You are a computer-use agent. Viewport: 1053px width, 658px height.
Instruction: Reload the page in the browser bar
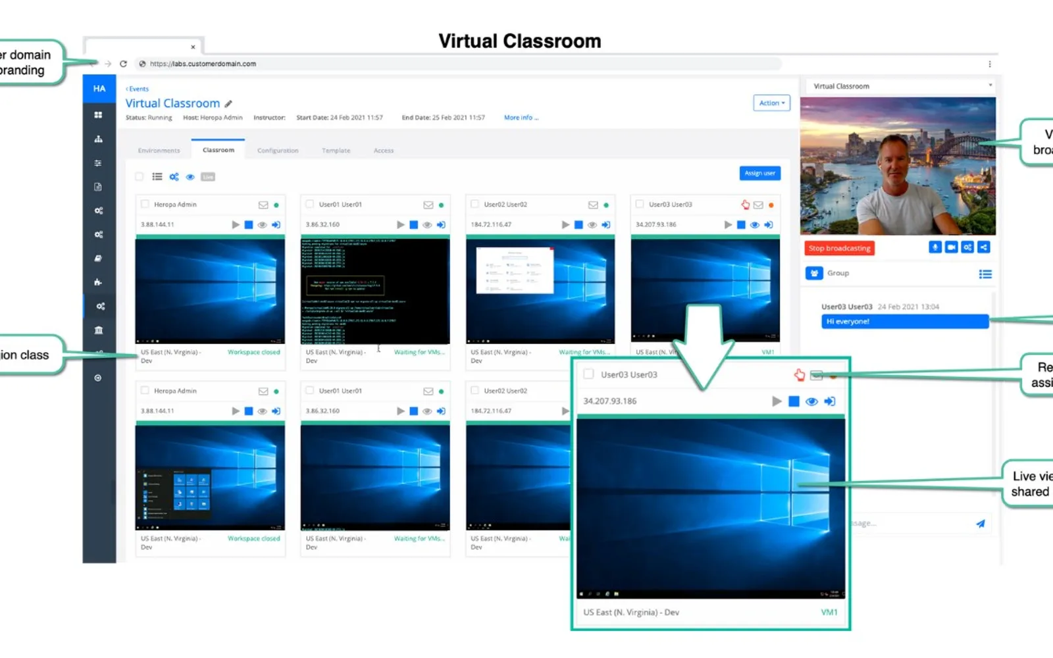[x=123, y=64]
